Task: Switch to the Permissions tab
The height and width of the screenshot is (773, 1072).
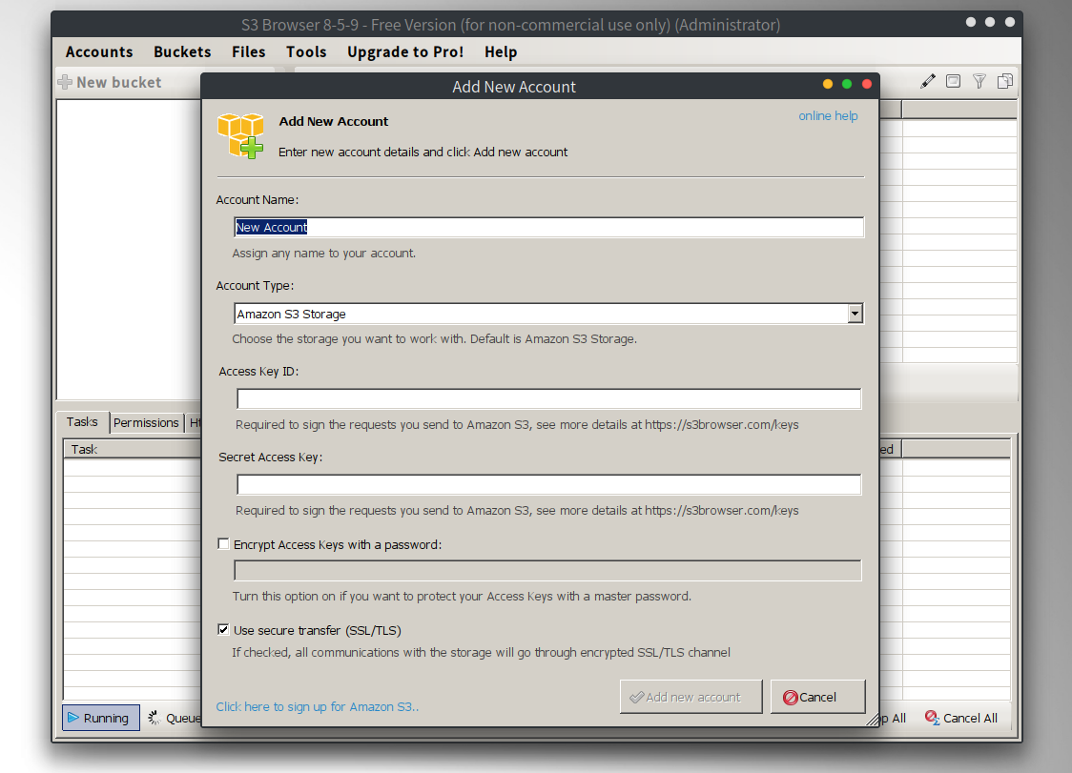Action: coord(146,422)
